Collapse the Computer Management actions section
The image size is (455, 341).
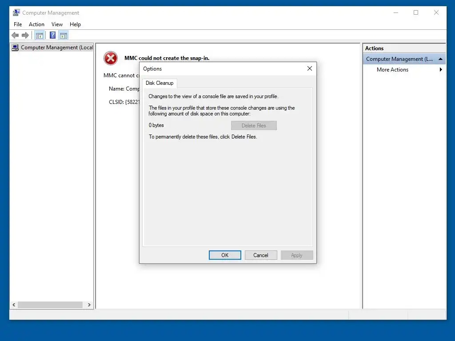(x=440, y=59)
